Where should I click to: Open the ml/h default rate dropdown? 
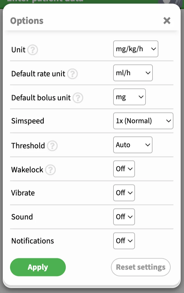click(x=133, y=73)
